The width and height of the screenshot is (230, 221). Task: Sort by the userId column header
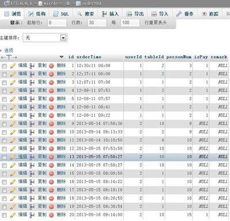[133, 57]
